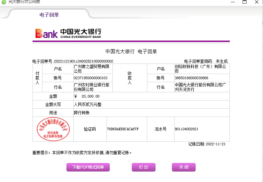Click payee bank 中国光大银行股份有限公司广州天河支行
This screenshot has height=182, width=263.
200,87
